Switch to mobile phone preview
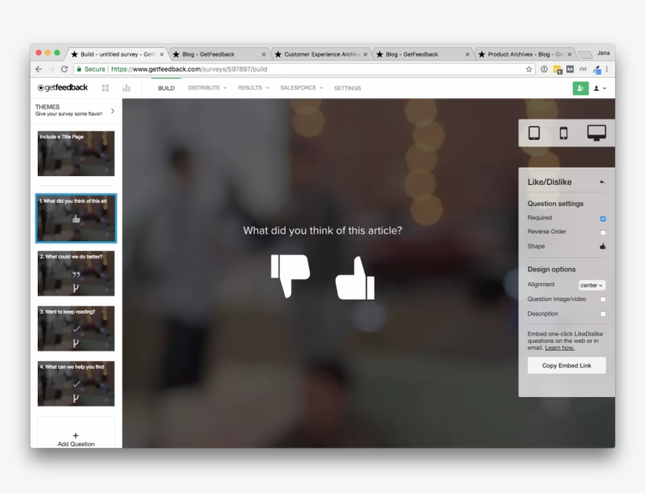 tap(563, 133)
